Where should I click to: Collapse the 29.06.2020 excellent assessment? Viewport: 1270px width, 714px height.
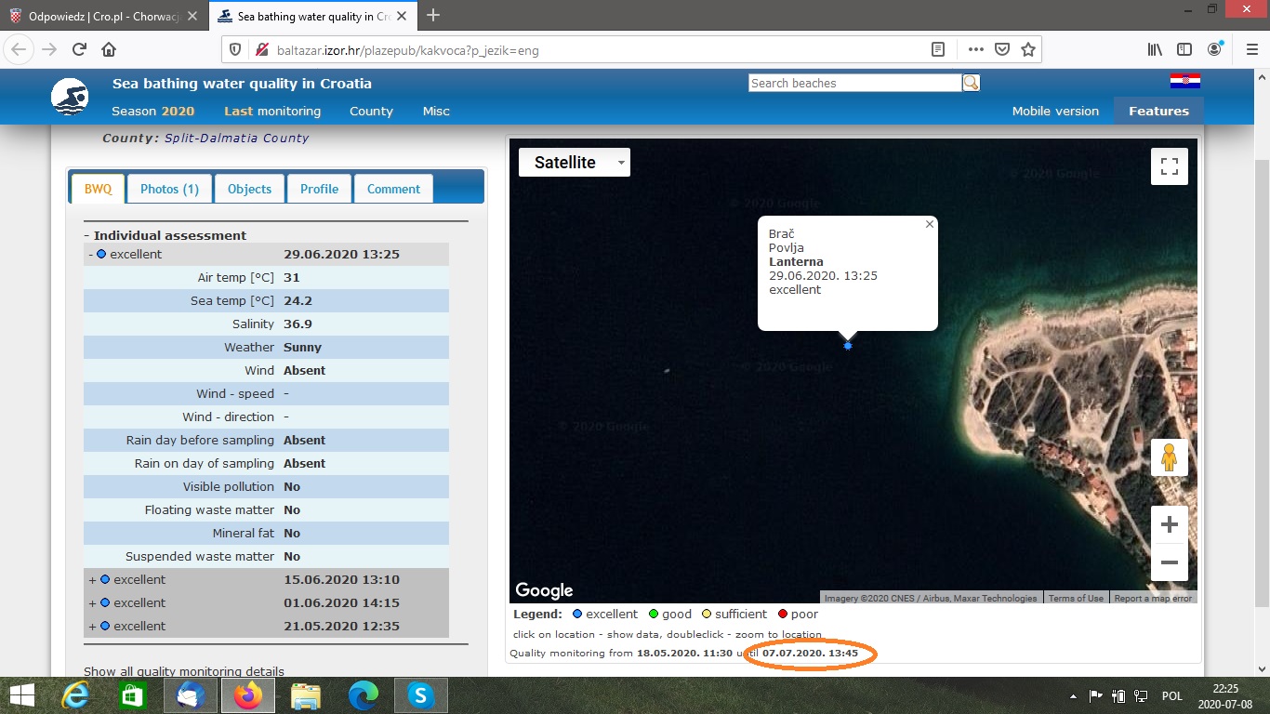coord(91,254)
